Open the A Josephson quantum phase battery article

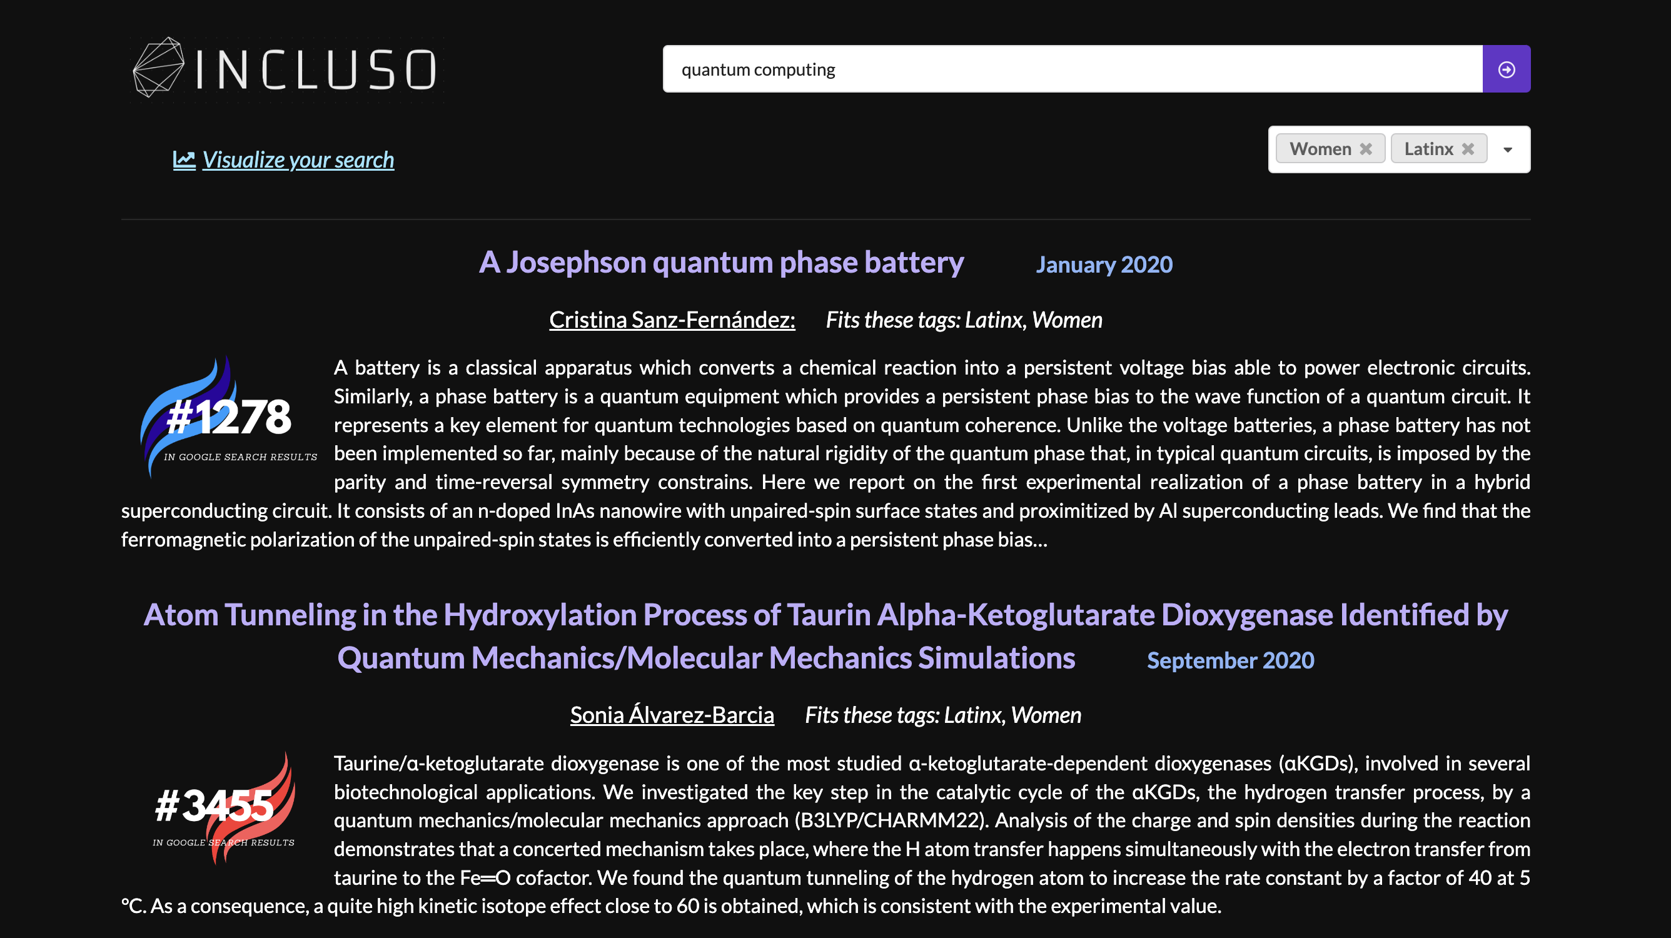pos(721,262)
